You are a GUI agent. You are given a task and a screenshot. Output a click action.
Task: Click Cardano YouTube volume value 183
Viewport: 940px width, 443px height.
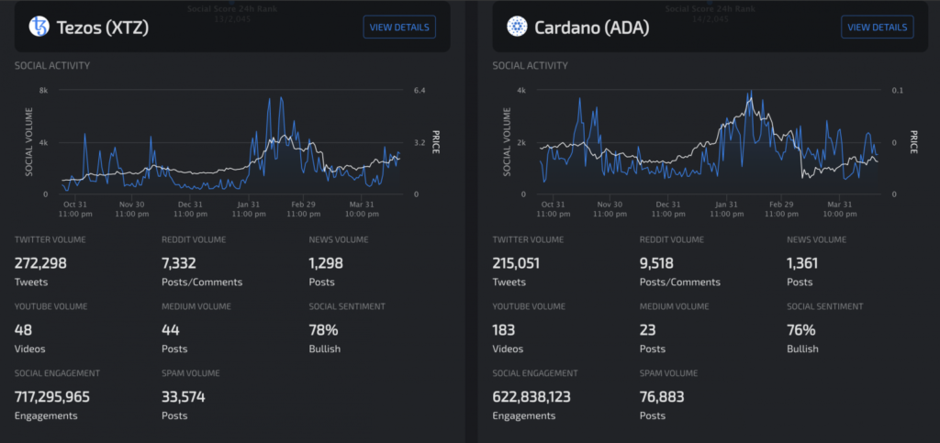pyautogui.click(x=504, y=330)
